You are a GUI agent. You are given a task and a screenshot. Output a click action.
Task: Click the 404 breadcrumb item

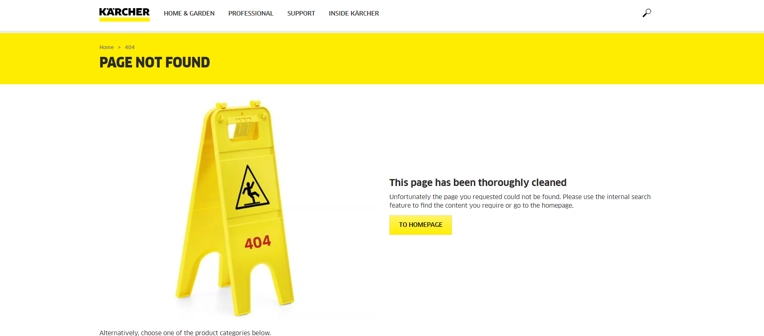(x=130, y=47)
